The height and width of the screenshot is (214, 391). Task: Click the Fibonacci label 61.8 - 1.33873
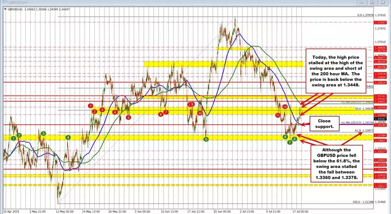click(x=364, y=131)
